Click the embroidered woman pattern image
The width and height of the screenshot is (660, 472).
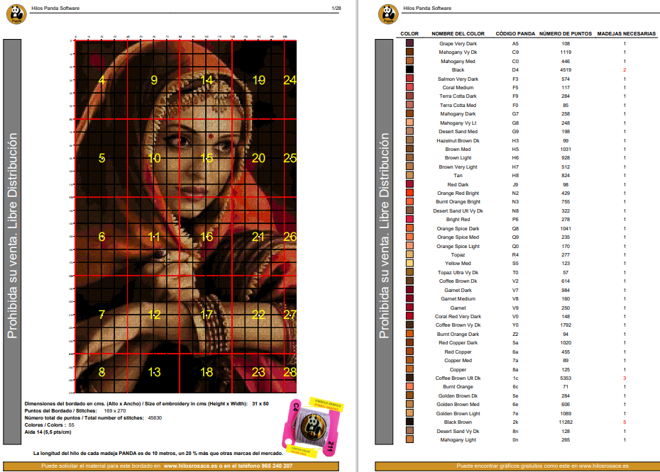(x=186, y=216)
